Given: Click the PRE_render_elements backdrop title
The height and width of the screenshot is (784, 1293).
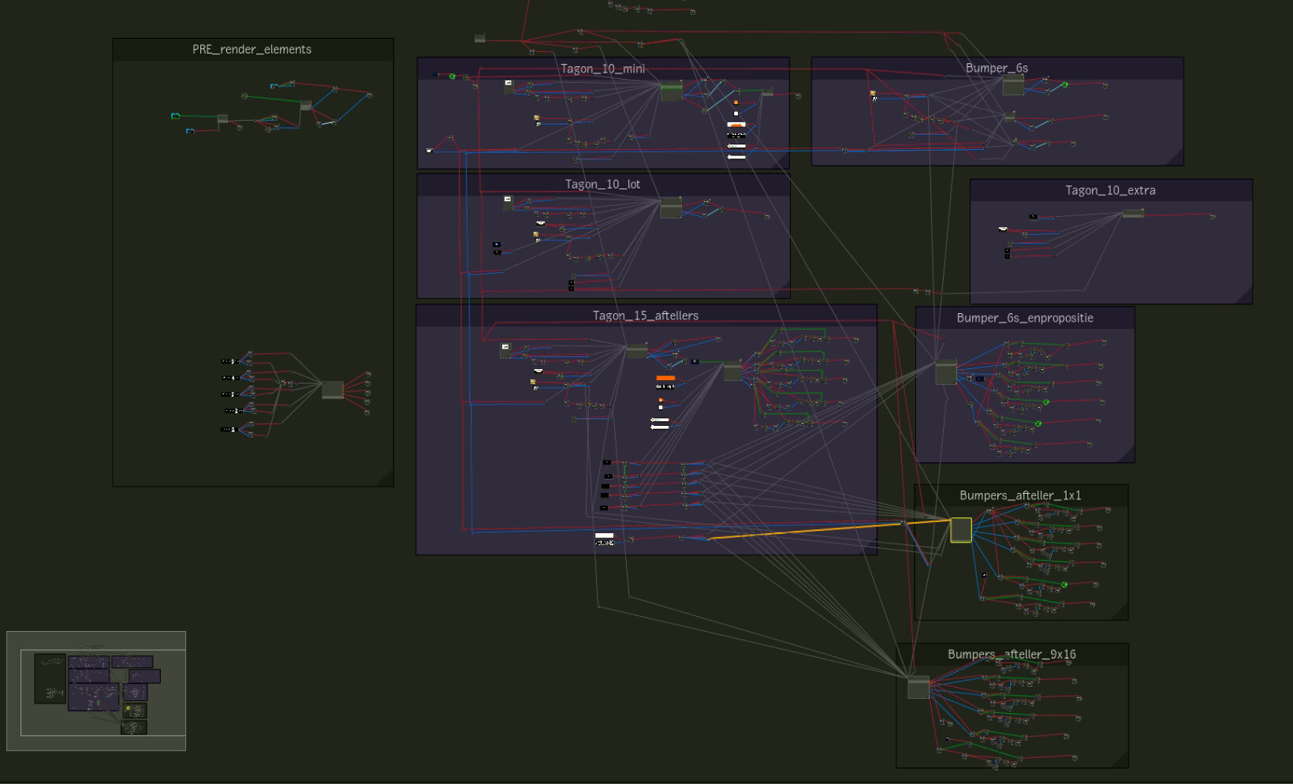Looking at the screenshot, I should [x=252, y=49].
